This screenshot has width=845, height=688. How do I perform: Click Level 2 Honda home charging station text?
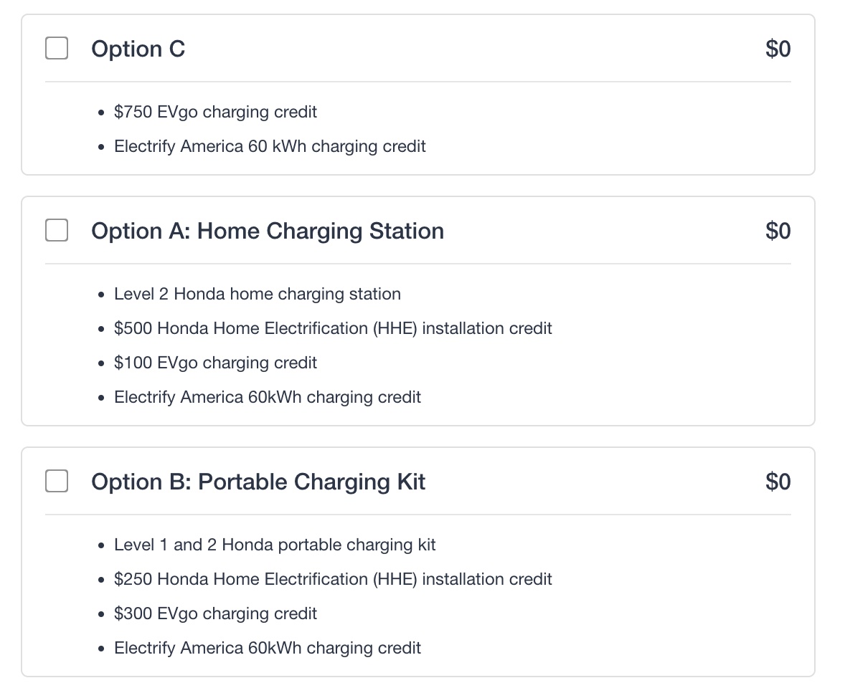(x=257, y=294)
